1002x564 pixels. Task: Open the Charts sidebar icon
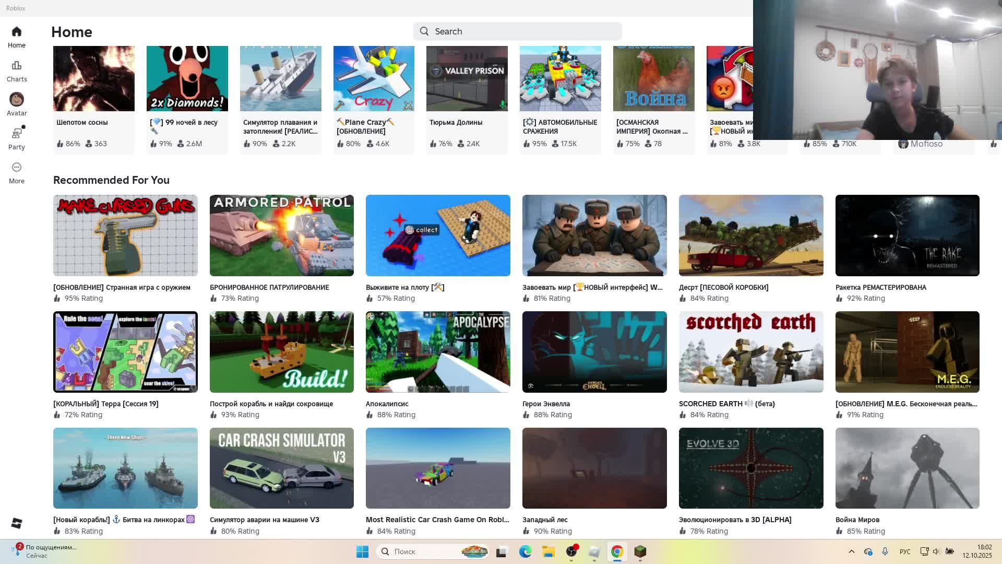point(17,66)
